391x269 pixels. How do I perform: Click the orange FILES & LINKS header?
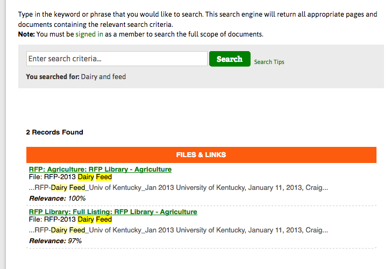pyautogui.click(x=201, y=155)
